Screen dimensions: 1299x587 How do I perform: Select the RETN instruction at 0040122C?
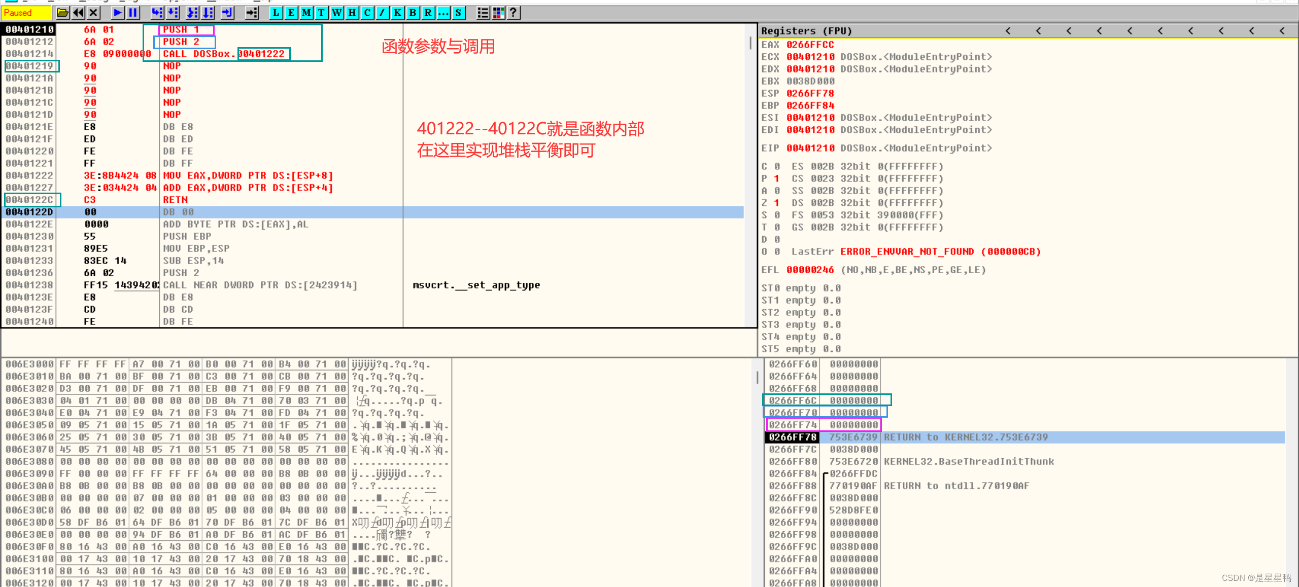[x=175, y=200]
